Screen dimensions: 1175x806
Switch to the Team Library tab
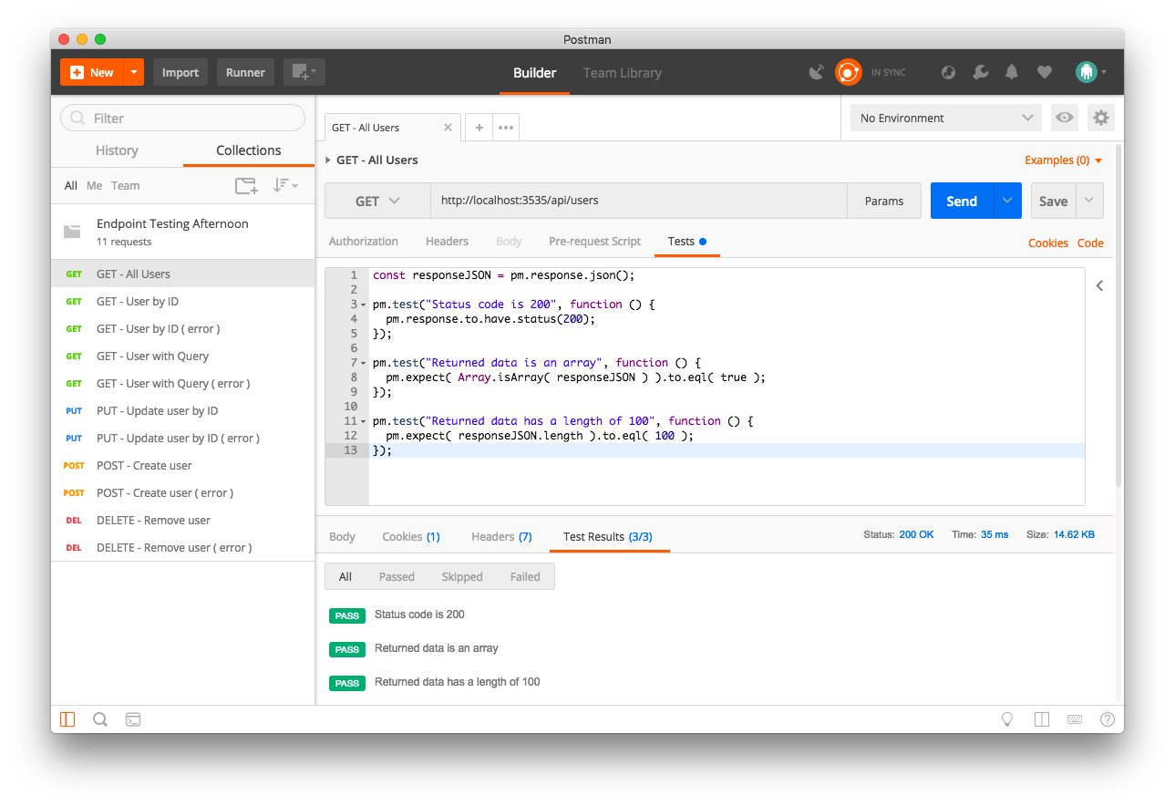click(622, 72)
